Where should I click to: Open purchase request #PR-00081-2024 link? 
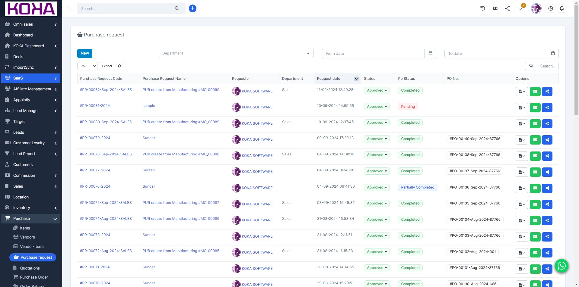pyautogui.click(x=95, y=106)
